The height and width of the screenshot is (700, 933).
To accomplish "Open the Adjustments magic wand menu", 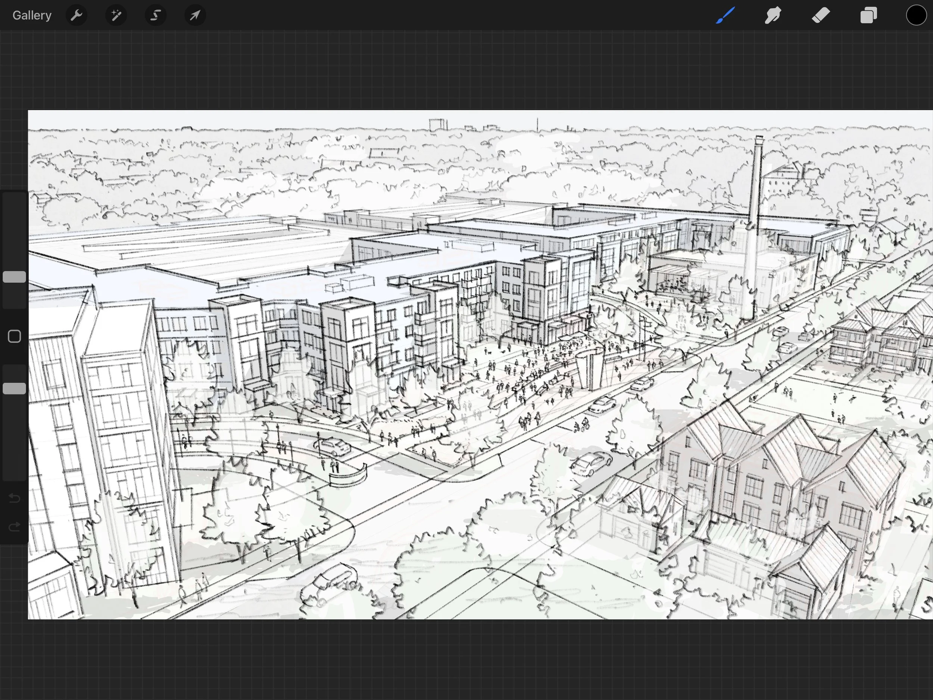I will 116,16.
